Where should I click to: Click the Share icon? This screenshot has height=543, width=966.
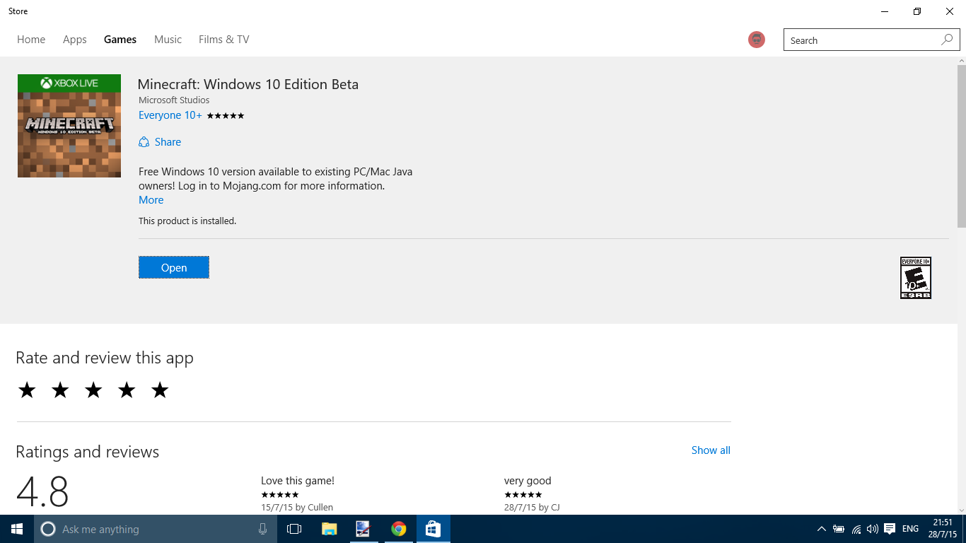click(x=144, y=141)
